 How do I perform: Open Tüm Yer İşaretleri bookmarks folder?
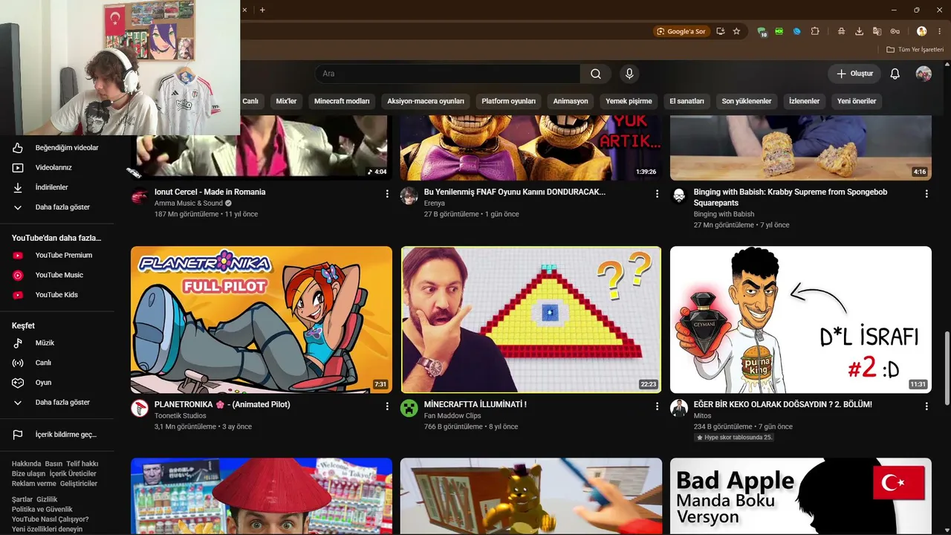915,50
